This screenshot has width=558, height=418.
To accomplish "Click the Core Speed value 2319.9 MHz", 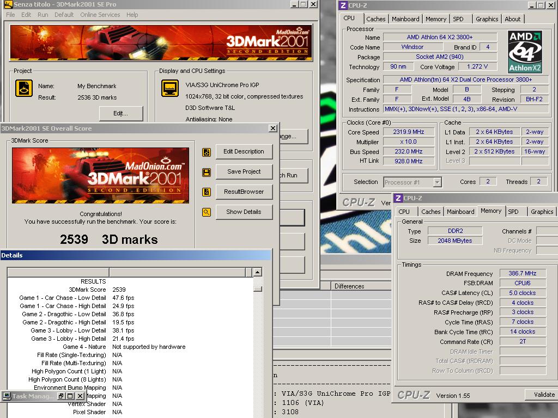I will (x=409, y=132).
